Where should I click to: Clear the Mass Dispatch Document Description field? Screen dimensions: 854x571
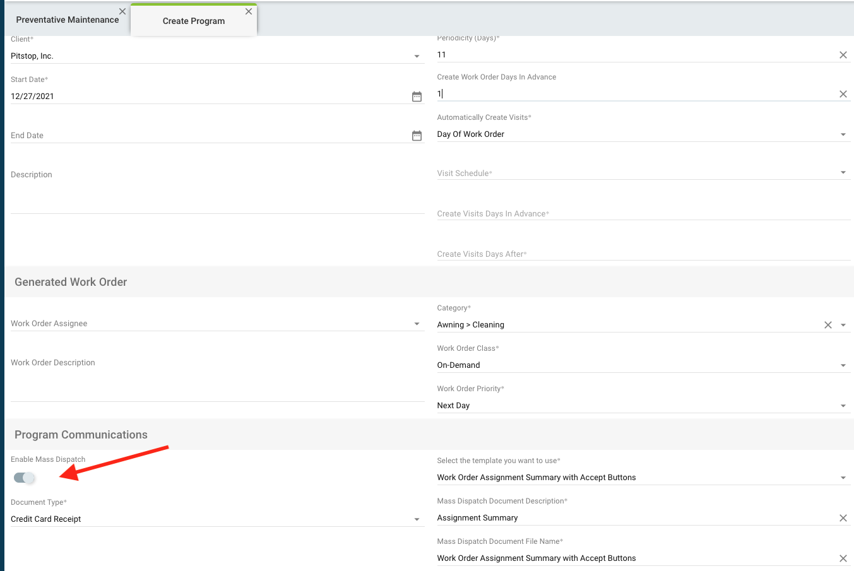tap(843, 518)
